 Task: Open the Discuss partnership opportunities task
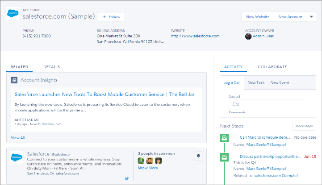270,156
